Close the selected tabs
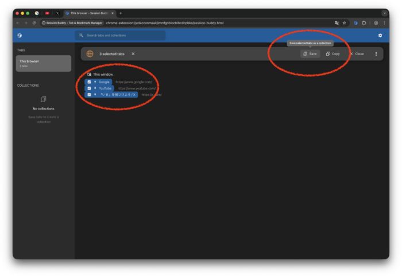The height and width of the screenshot is (276, 402). tap(356, 54)
